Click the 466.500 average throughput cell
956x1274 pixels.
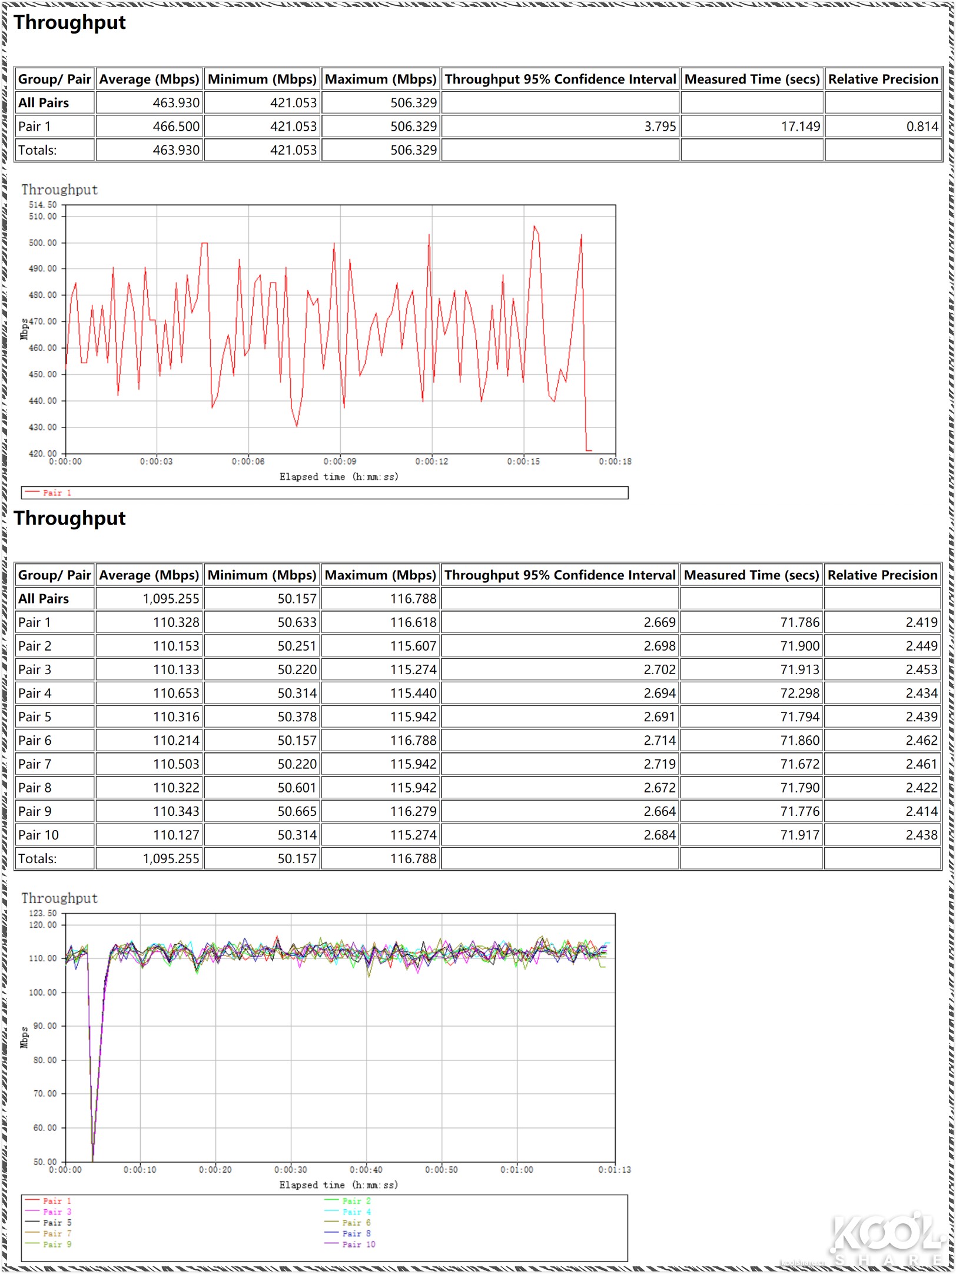coord(176,127)
